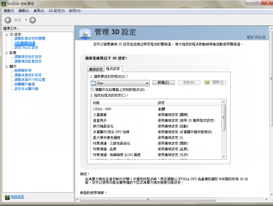Click the Tera program icon in combo box
Screen dimensions: 273x206
coord(94,83)
